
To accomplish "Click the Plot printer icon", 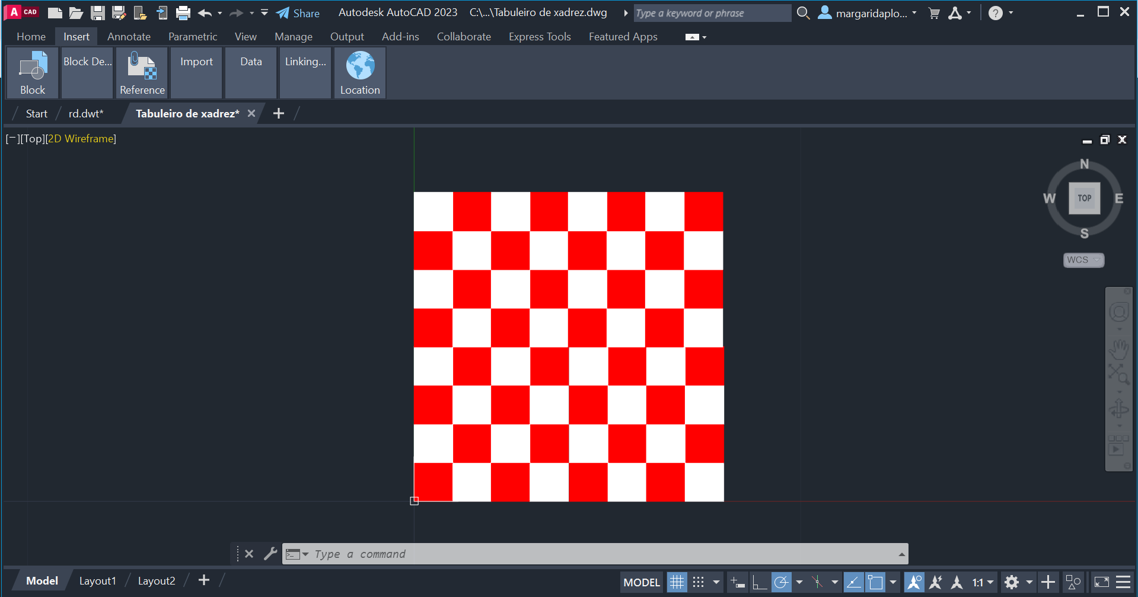I will 183,13.
